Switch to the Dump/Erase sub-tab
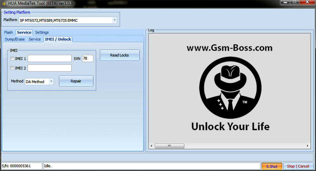Viewport: 316px width, 171px height. click(x=15, y=39)
